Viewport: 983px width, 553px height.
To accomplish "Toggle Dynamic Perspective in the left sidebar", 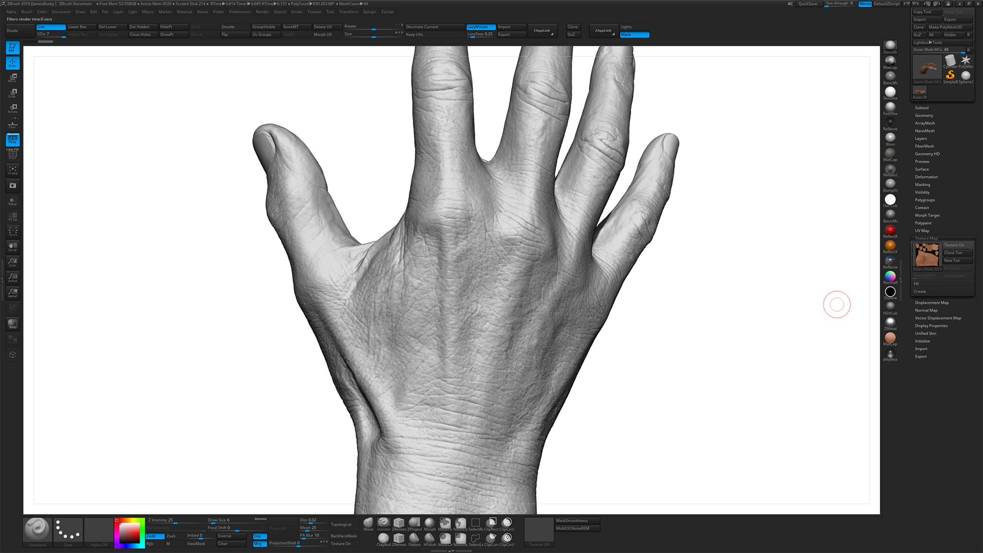I will 12,139.
